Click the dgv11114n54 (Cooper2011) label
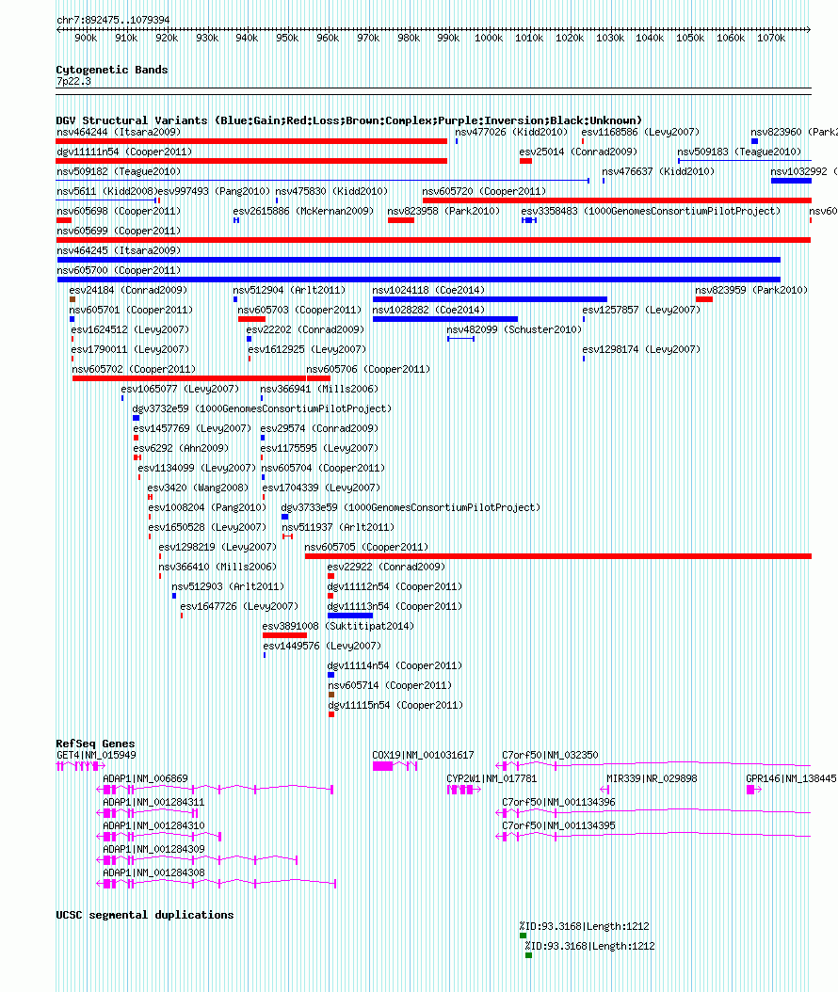Screen dimensions: 838x992 (x=395, y=666)
